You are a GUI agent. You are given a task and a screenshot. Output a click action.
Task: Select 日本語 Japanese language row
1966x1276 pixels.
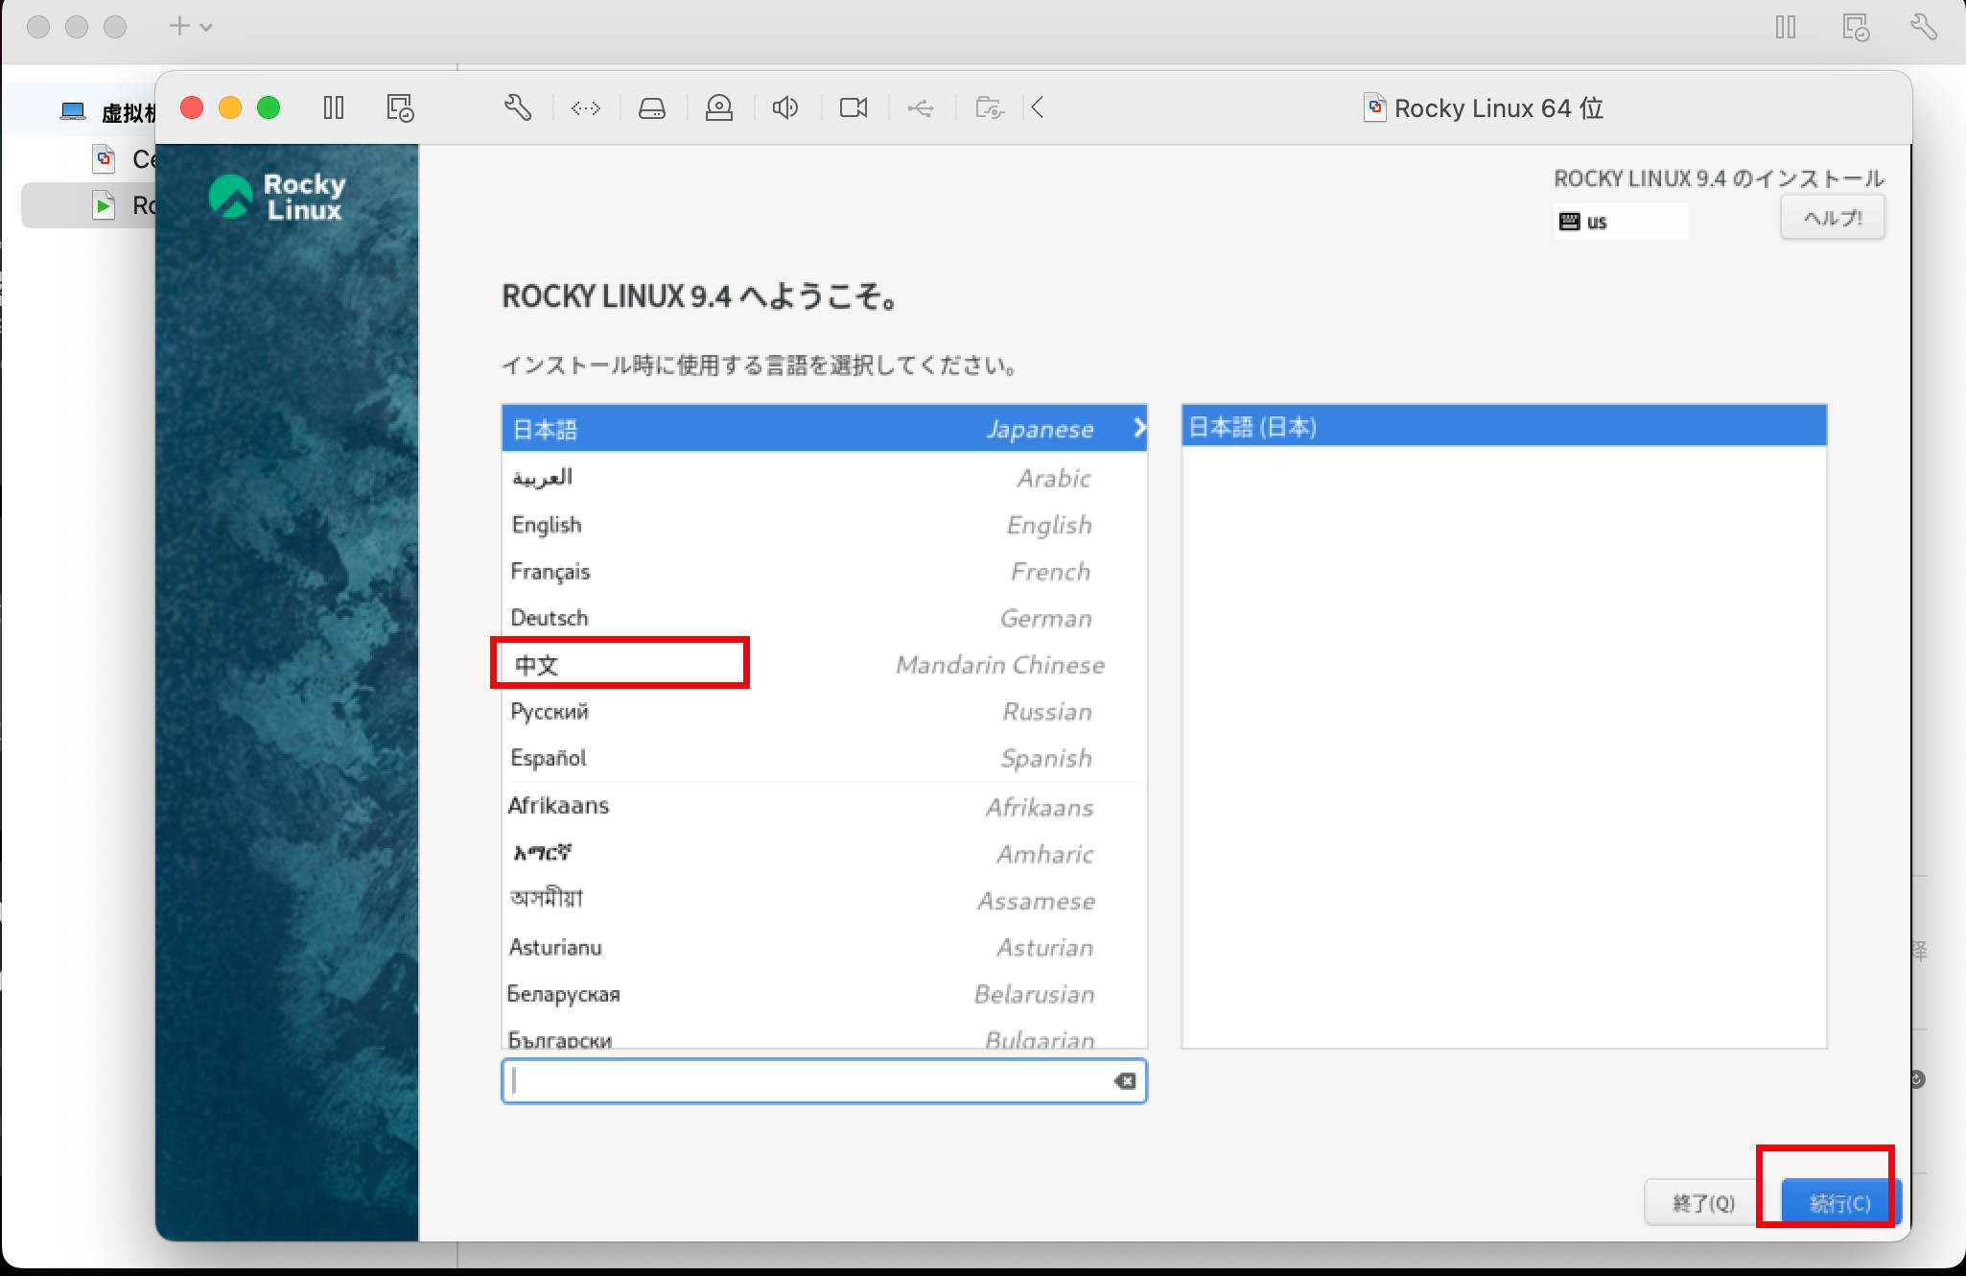[x=824, y=429]
